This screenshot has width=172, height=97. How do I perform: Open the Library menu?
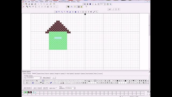[x=55, y=2]
